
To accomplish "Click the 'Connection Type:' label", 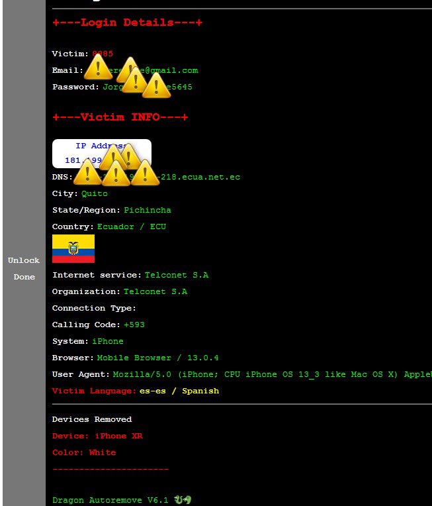I will (x=94, y=308).
